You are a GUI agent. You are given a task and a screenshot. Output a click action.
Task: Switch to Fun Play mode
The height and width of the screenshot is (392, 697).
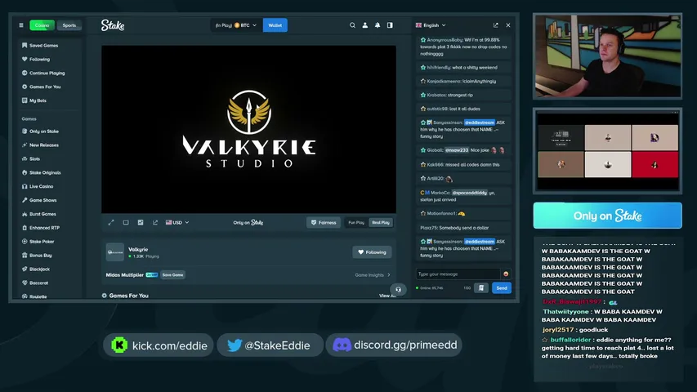tap(356, 222)
